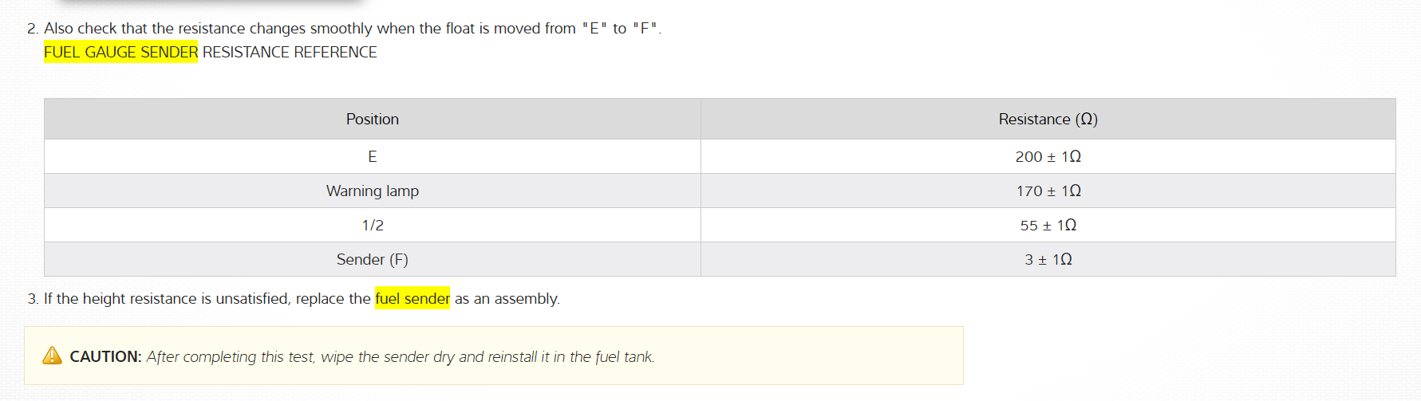The image size is (1421, 401).
Task: Click the "Sender (F)" table cell
Action: tap(373, 260)
